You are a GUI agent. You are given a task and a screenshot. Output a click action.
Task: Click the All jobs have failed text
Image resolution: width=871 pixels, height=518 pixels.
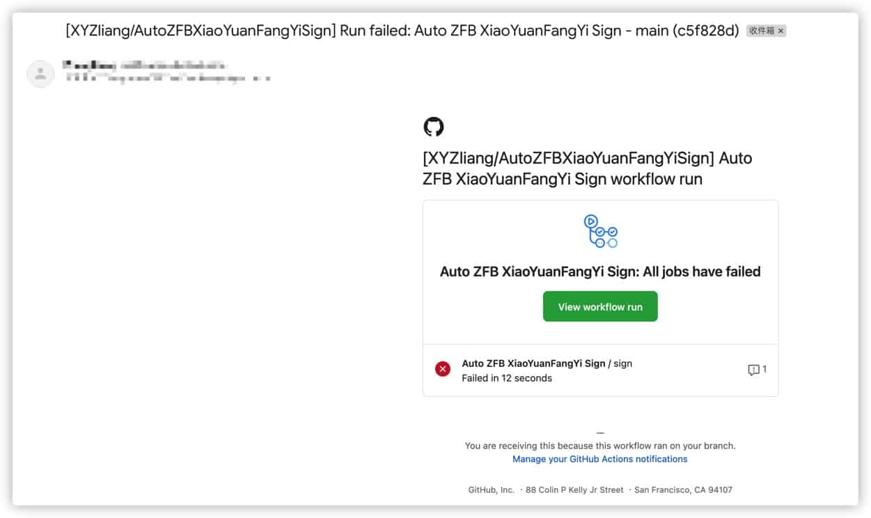click(600, 272)
